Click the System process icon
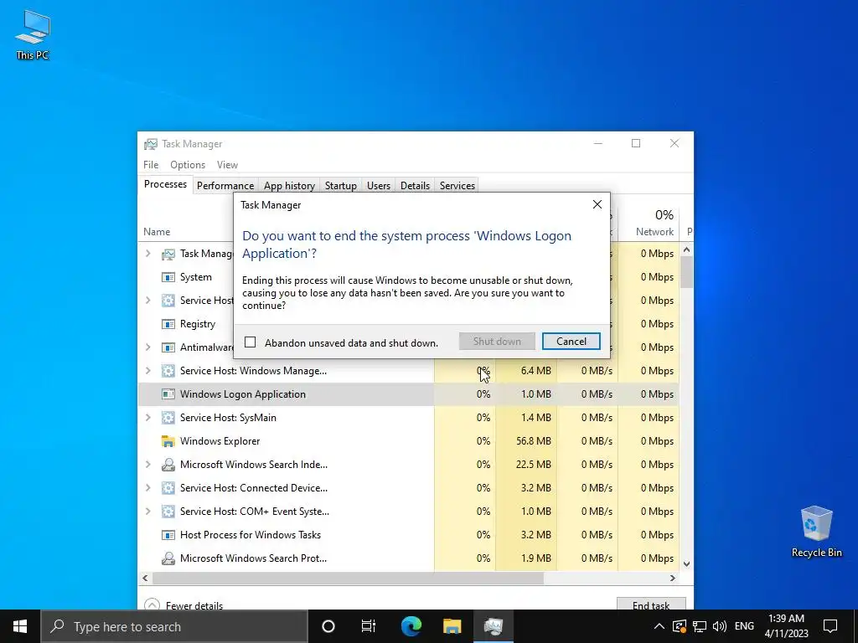The width and height of the screenshot is (858, 643). [x=168, y=277]
